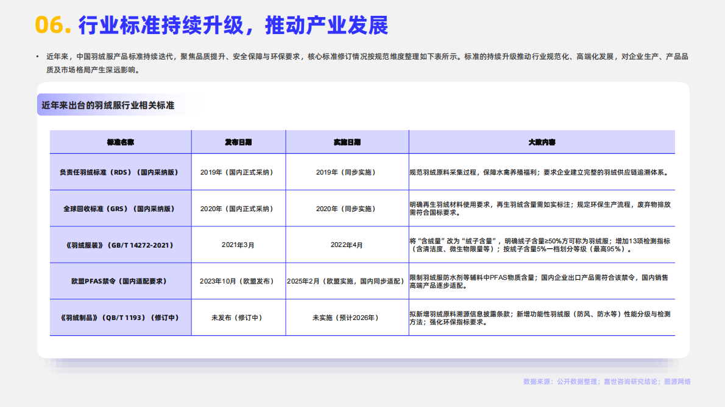Select cell '2025年2月（欧盟实施，国内同步适配）'
This screenshot has height=407, width=725.
347,281
